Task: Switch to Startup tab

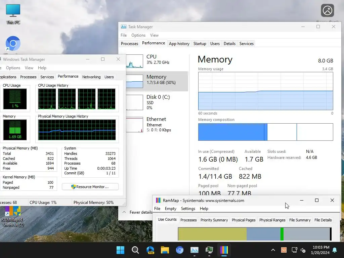Action: [x=200, y=44]
